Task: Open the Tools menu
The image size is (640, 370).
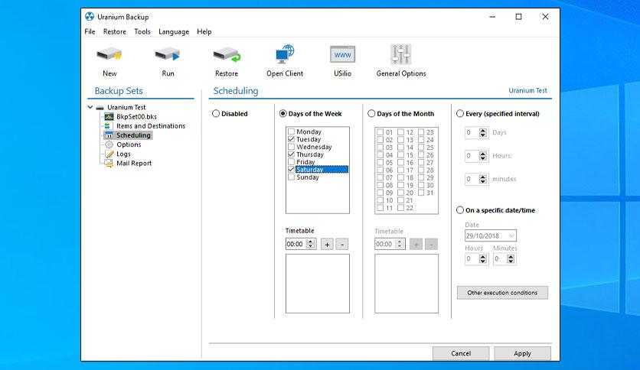Action: tap(142, 32)
